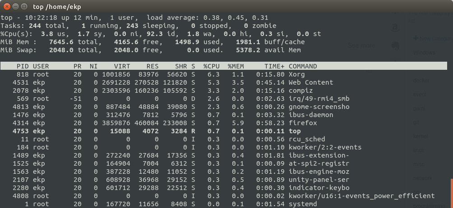Close the top terminal window
453x208 pixels.
point(7,6)
